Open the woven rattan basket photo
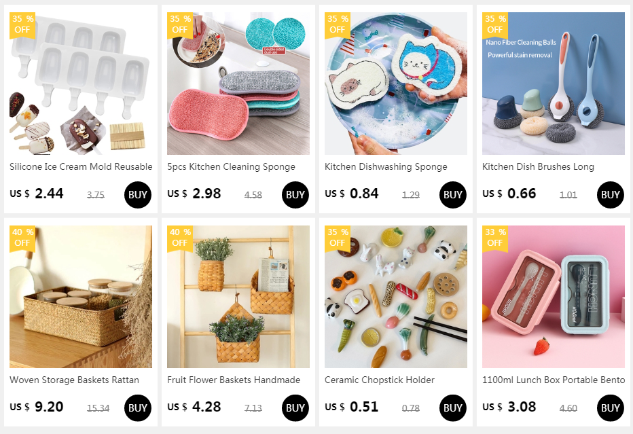The width and height of the screenshot is (633, 434). coord(81,297)
